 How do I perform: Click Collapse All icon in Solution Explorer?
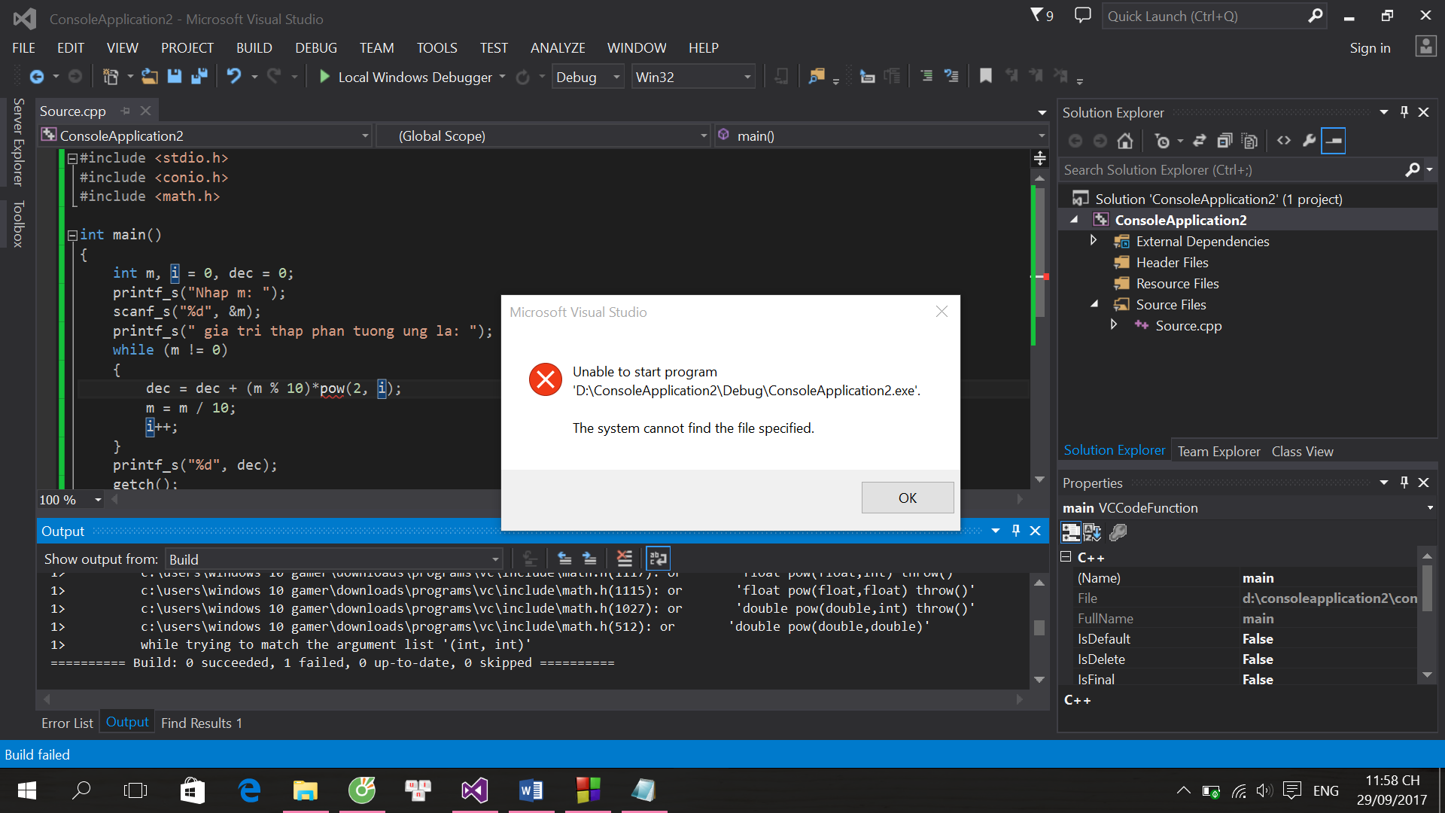coord(1224,141)
